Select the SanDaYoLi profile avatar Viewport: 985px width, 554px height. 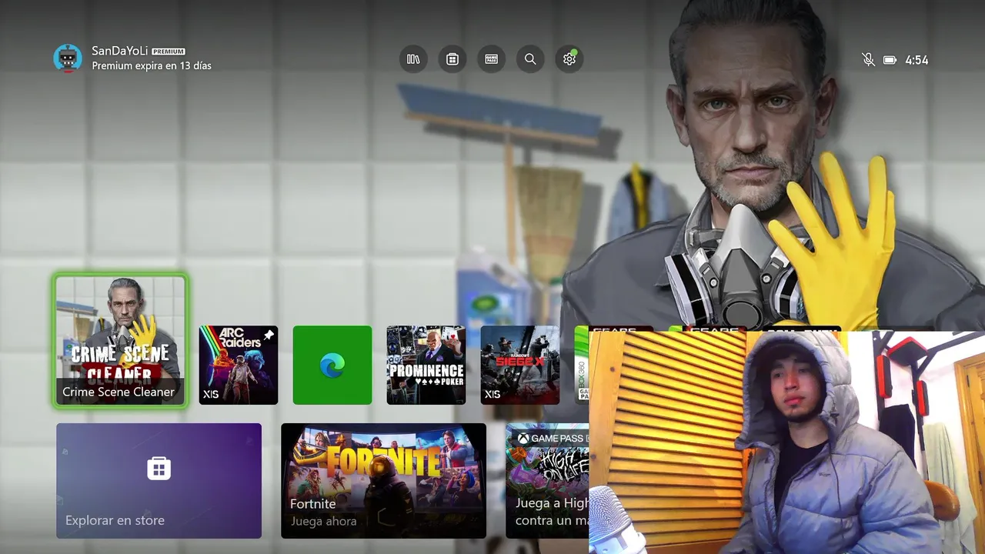68,58
